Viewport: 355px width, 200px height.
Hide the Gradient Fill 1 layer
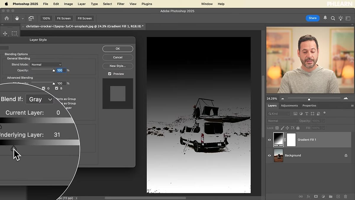[x=269, y=140]
